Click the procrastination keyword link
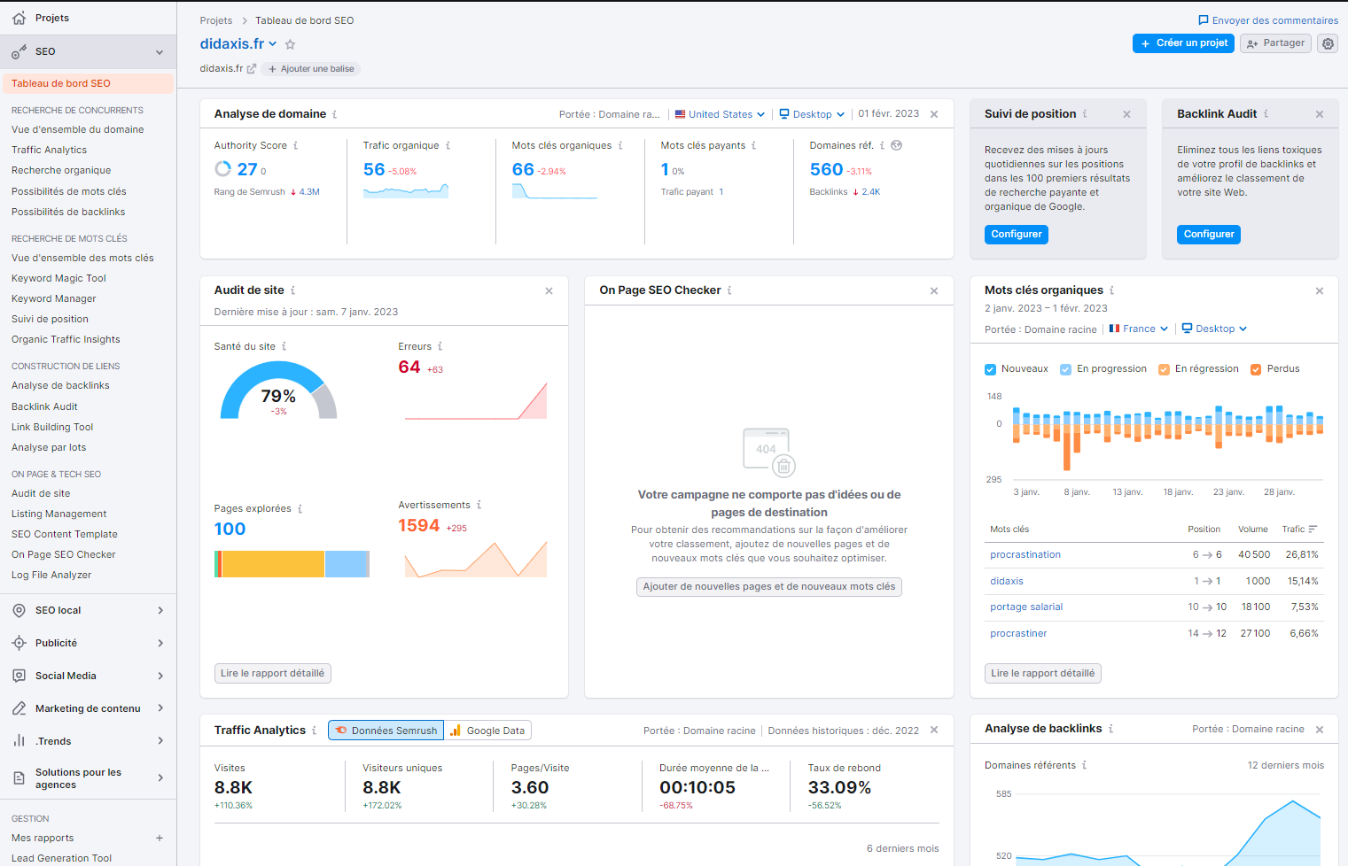 click(x=1025, y=554)
